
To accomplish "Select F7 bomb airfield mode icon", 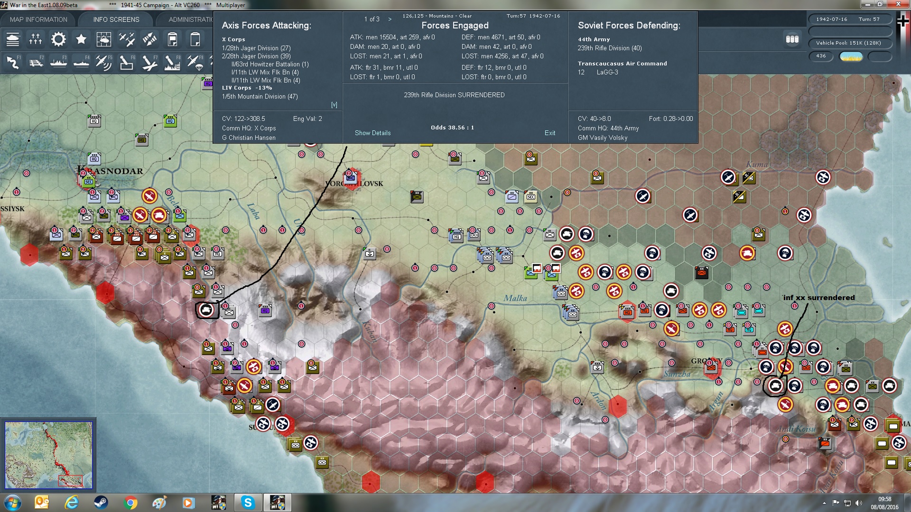I will (149, 62).
